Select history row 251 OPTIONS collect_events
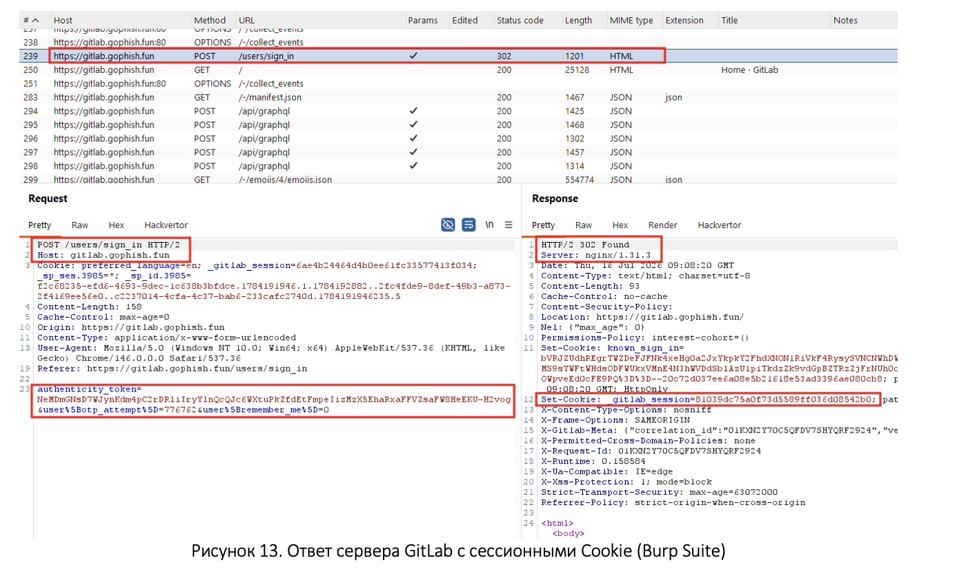 [458, 83]
